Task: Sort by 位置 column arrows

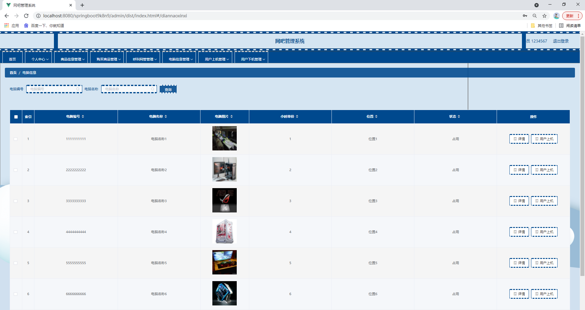Action: click(x=376, y=116)
